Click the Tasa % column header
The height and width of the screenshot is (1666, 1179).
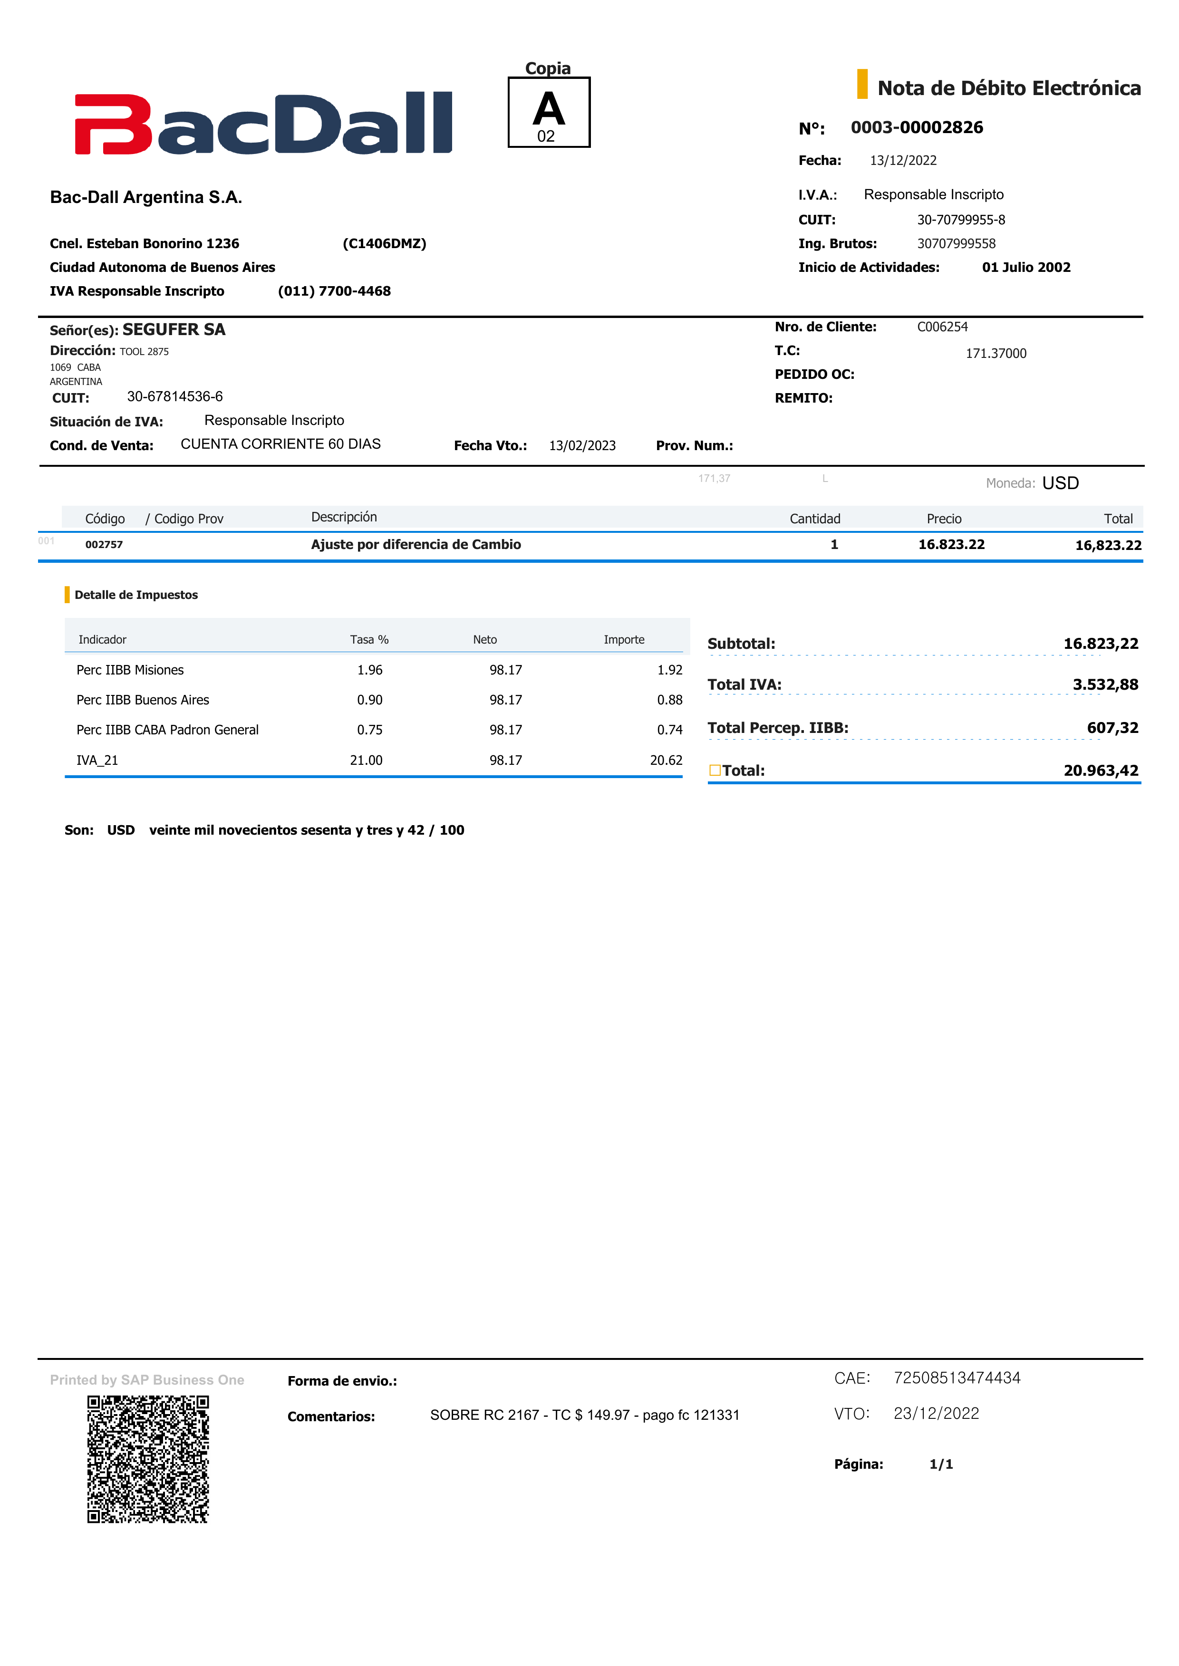(369, 639)
